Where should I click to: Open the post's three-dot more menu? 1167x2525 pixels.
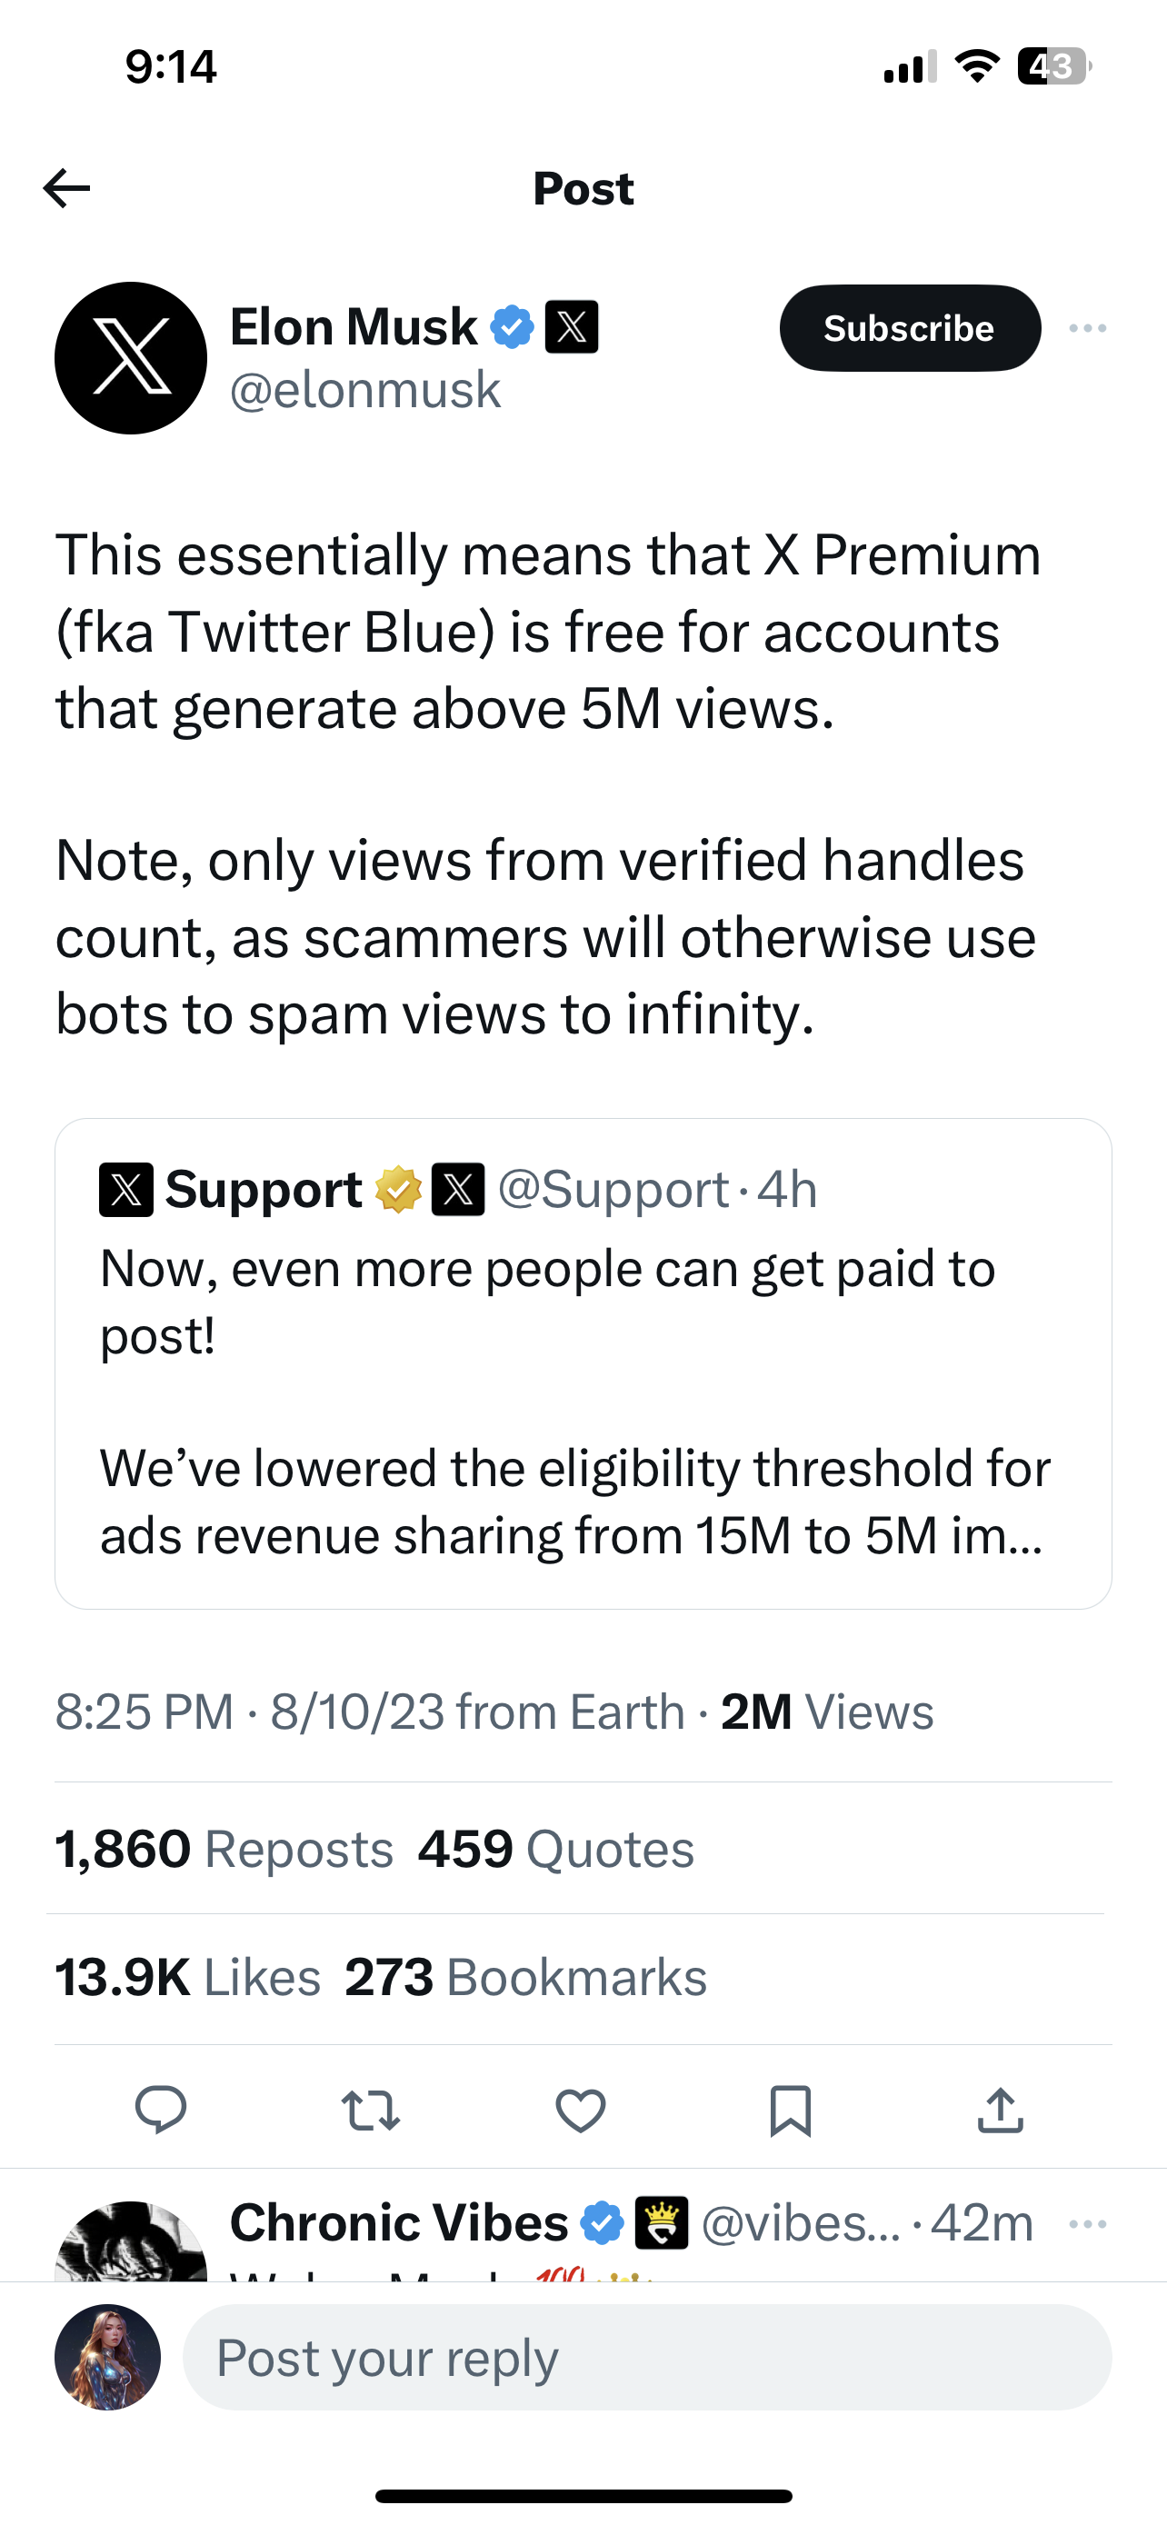click(x=1088, y=328)
